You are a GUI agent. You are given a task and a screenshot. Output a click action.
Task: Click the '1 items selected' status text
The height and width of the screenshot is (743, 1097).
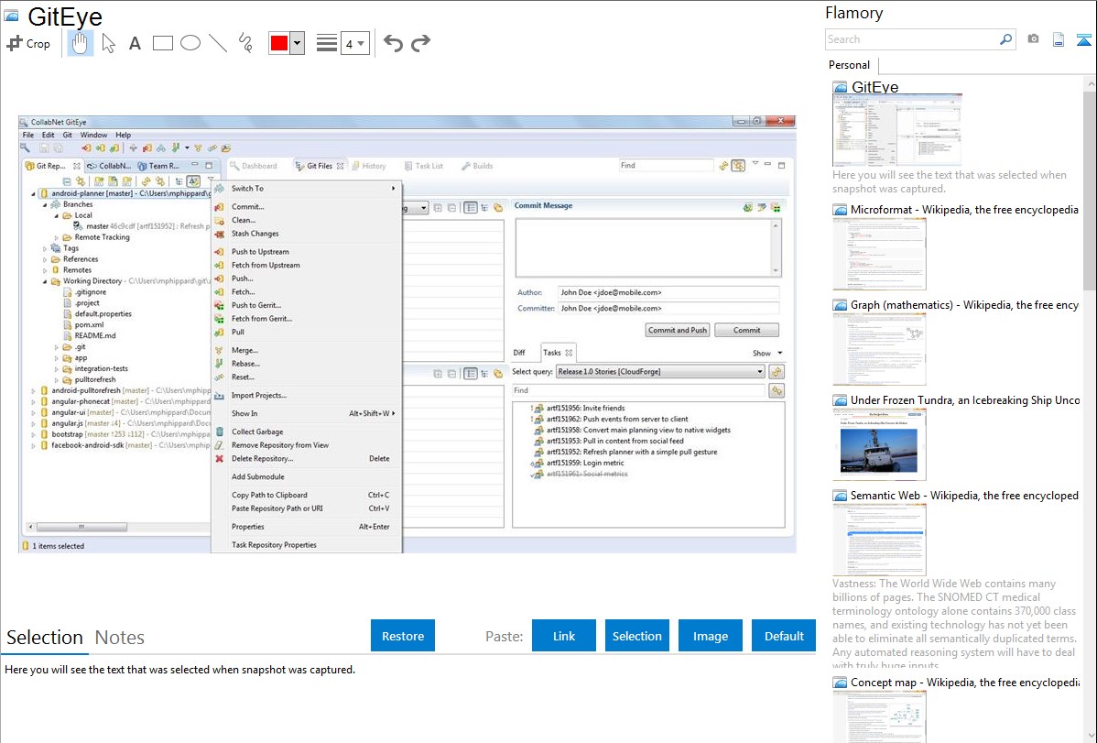pyautogui.click(x=58, y=546)
